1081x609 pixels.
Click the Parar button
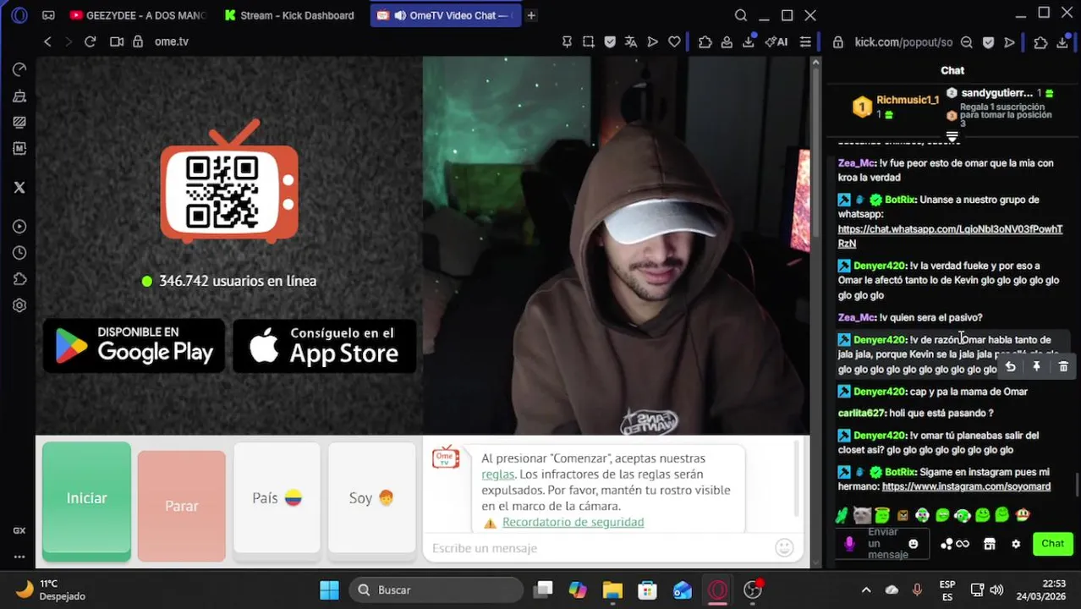click(x=181, y=506)
